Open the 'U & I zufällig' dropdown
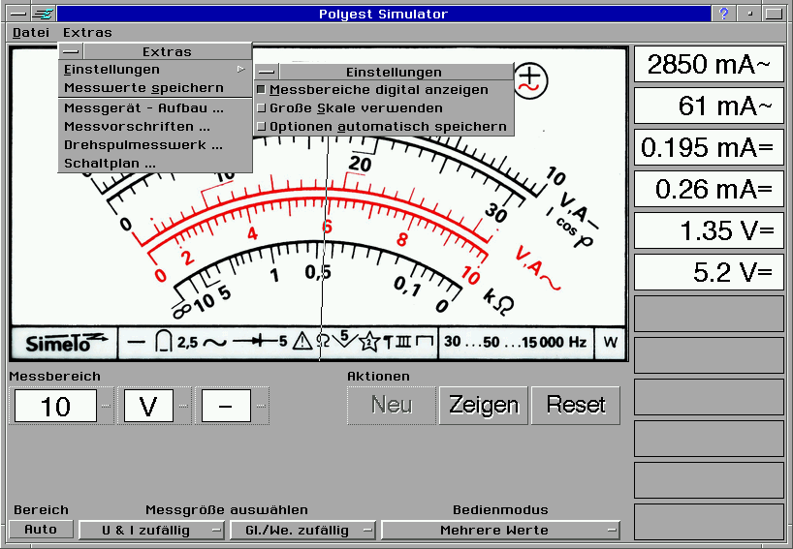The width and height of the screenshot is (793, 549). (x=151, y=530)
